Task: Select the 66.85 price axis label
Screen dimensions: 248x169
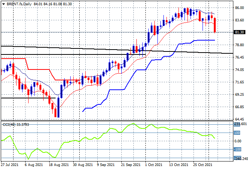Action: 239,107
